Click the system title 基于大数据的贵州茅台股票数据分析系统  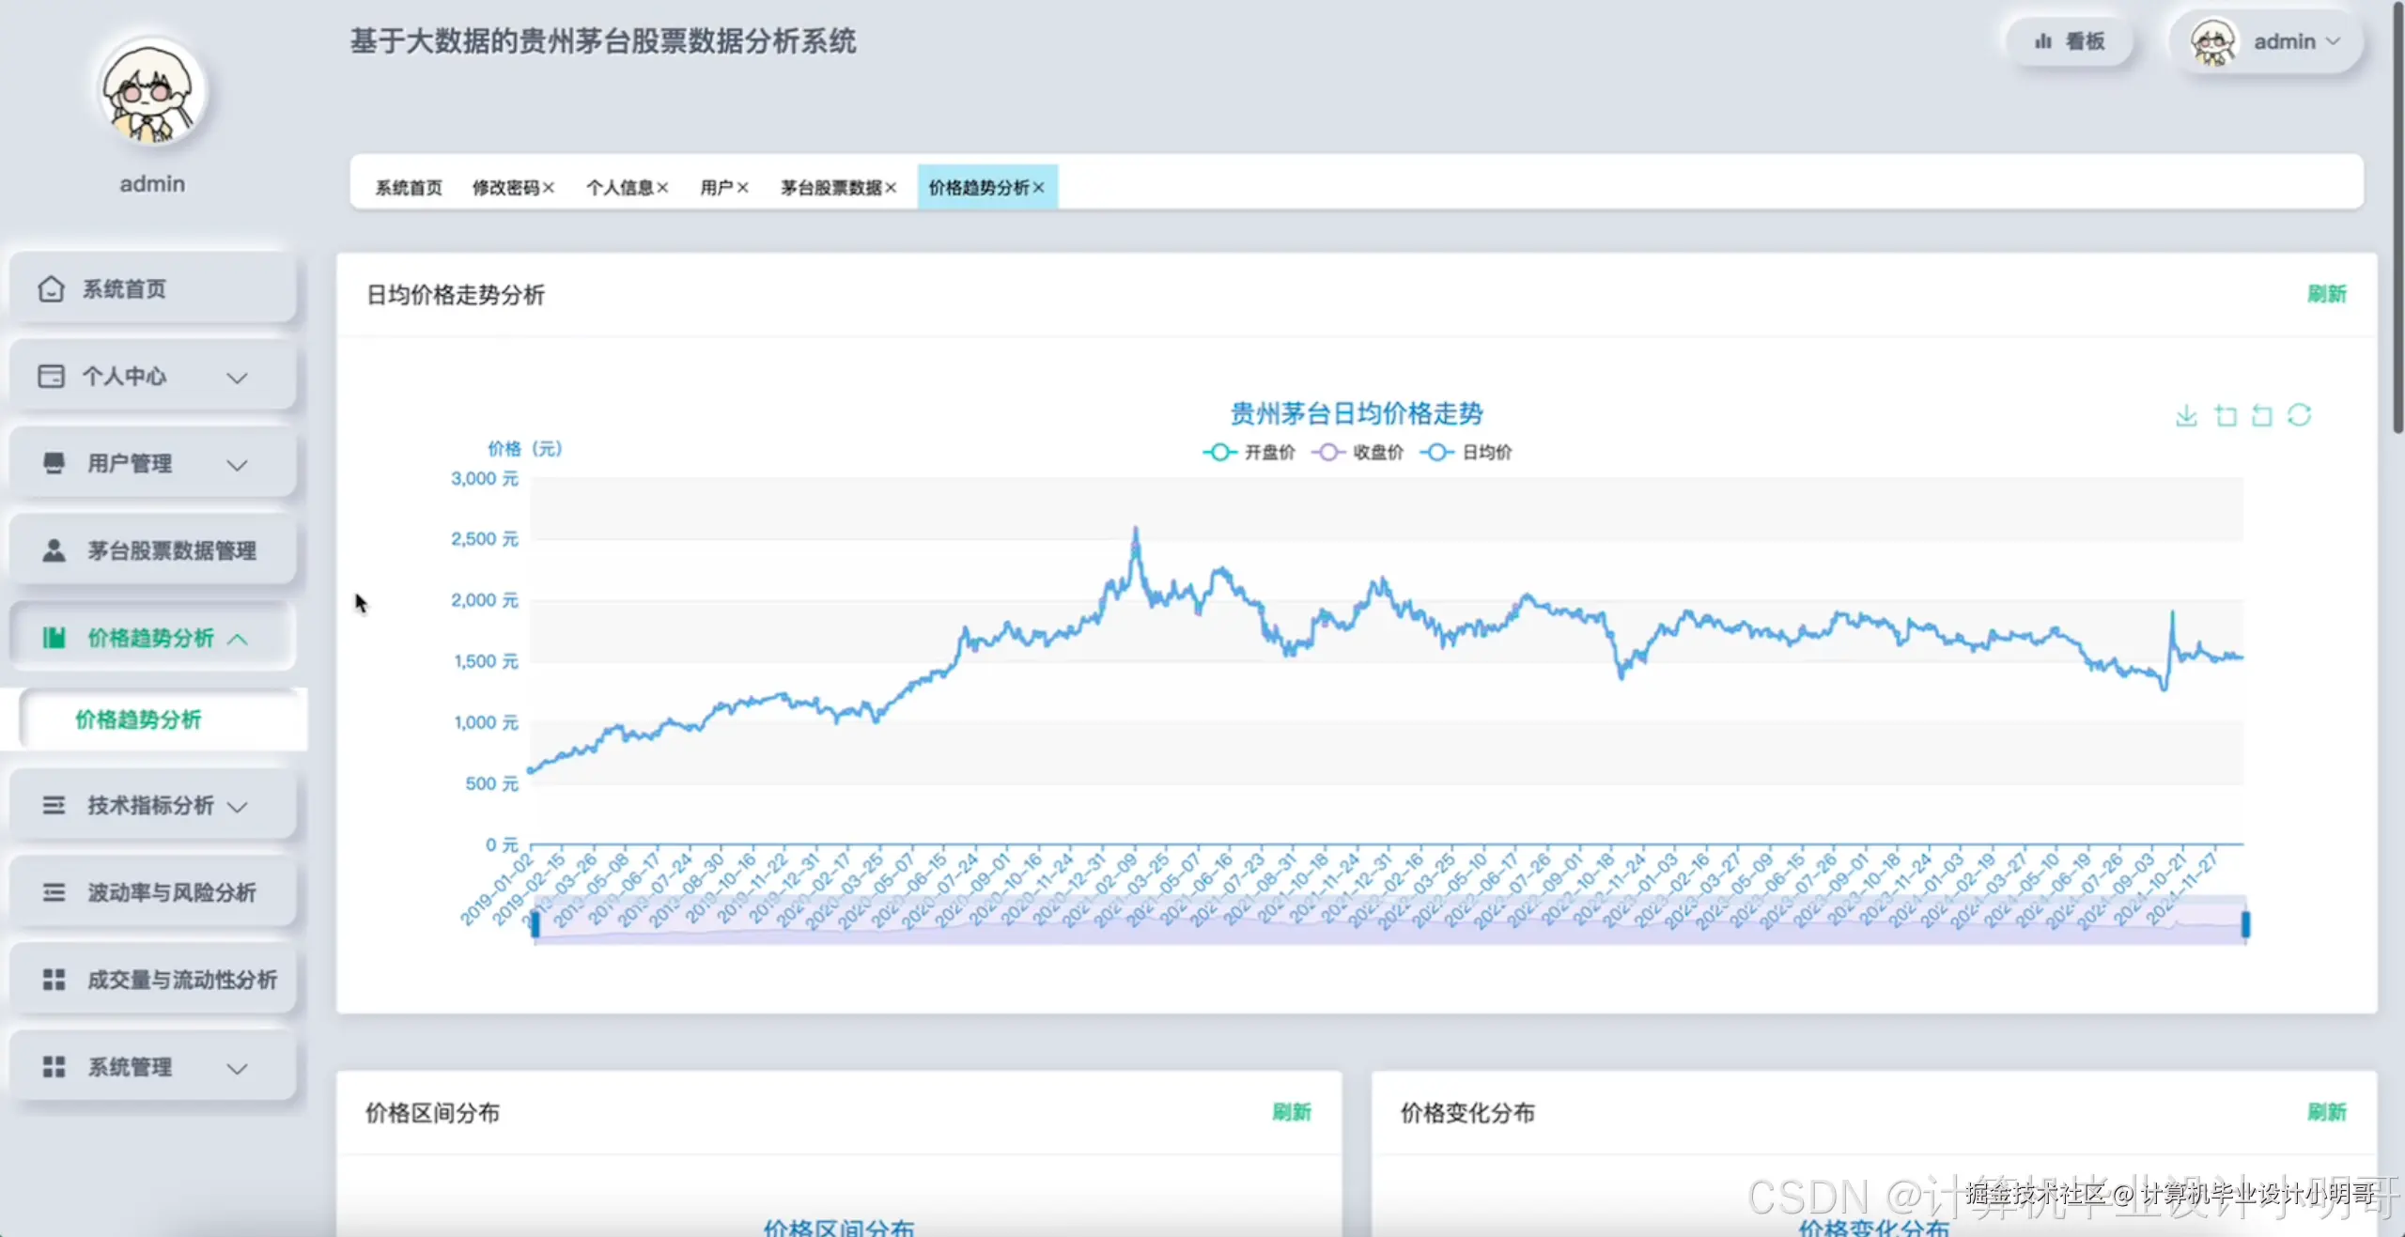click(603, 41)
